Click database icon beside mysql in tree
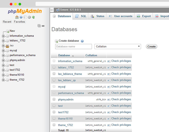 (7, 51)
